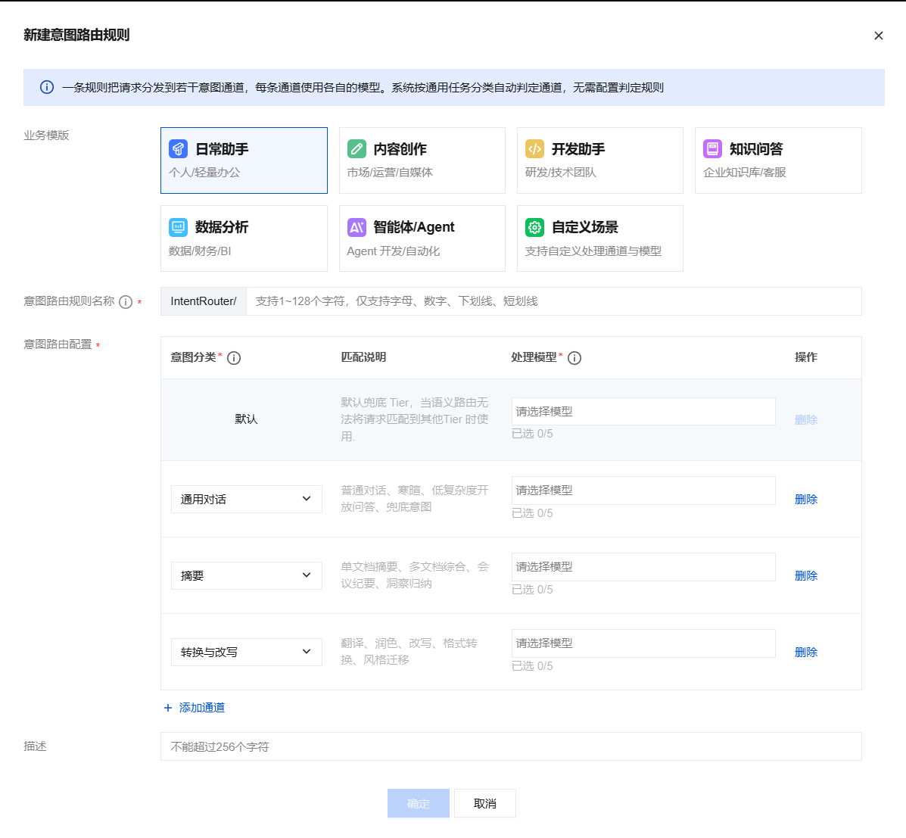Click the 数据分析 chart icon
This screenshot has width=906, height=838.
click(x=178, y=227)
